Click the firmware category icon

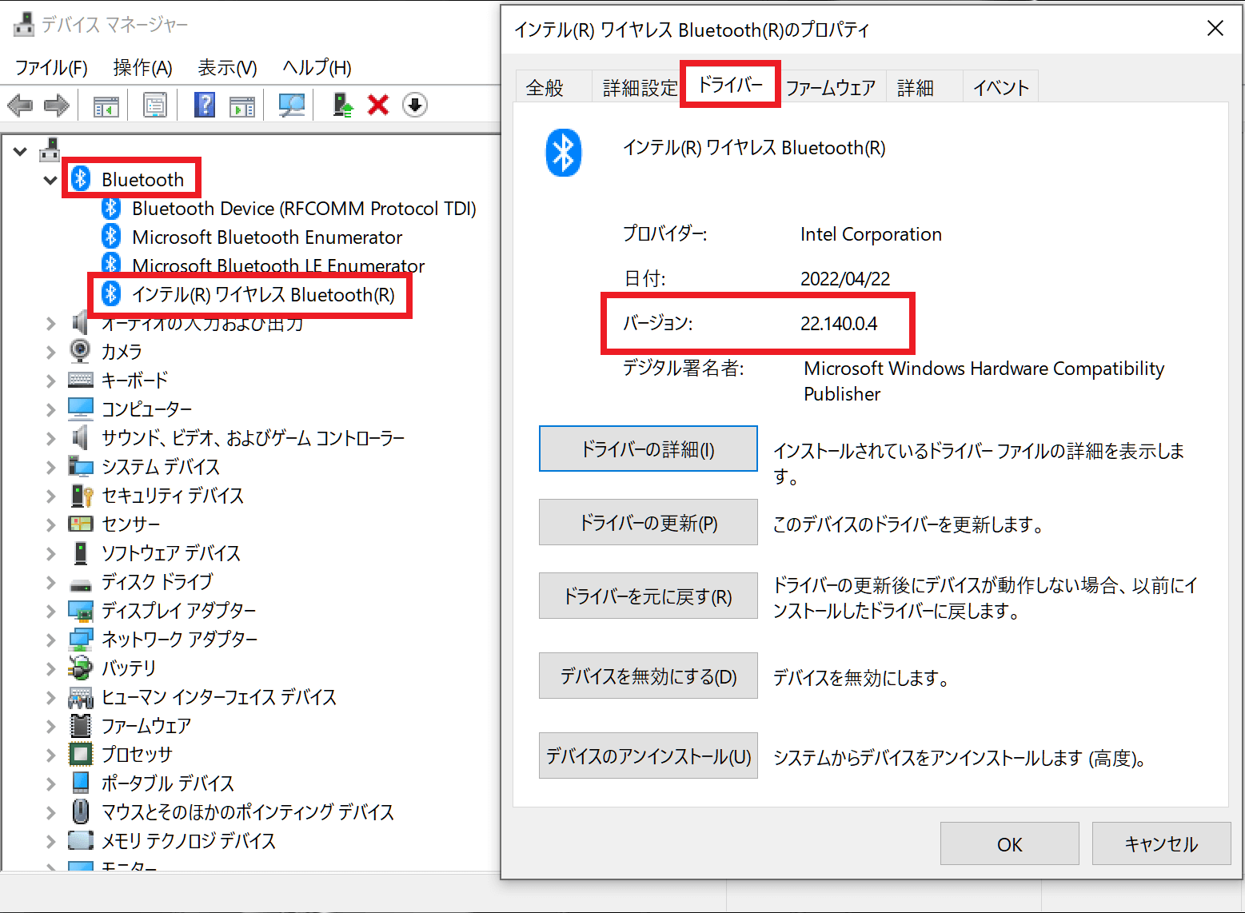tap(81, 725)
